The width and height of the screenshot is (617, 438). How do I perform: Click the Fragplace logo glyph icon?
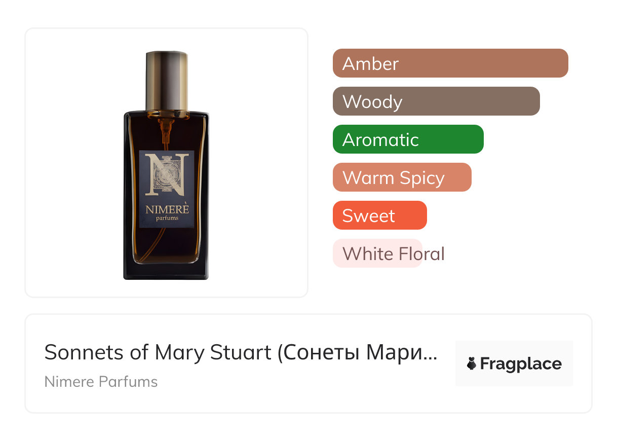point(472,363)
